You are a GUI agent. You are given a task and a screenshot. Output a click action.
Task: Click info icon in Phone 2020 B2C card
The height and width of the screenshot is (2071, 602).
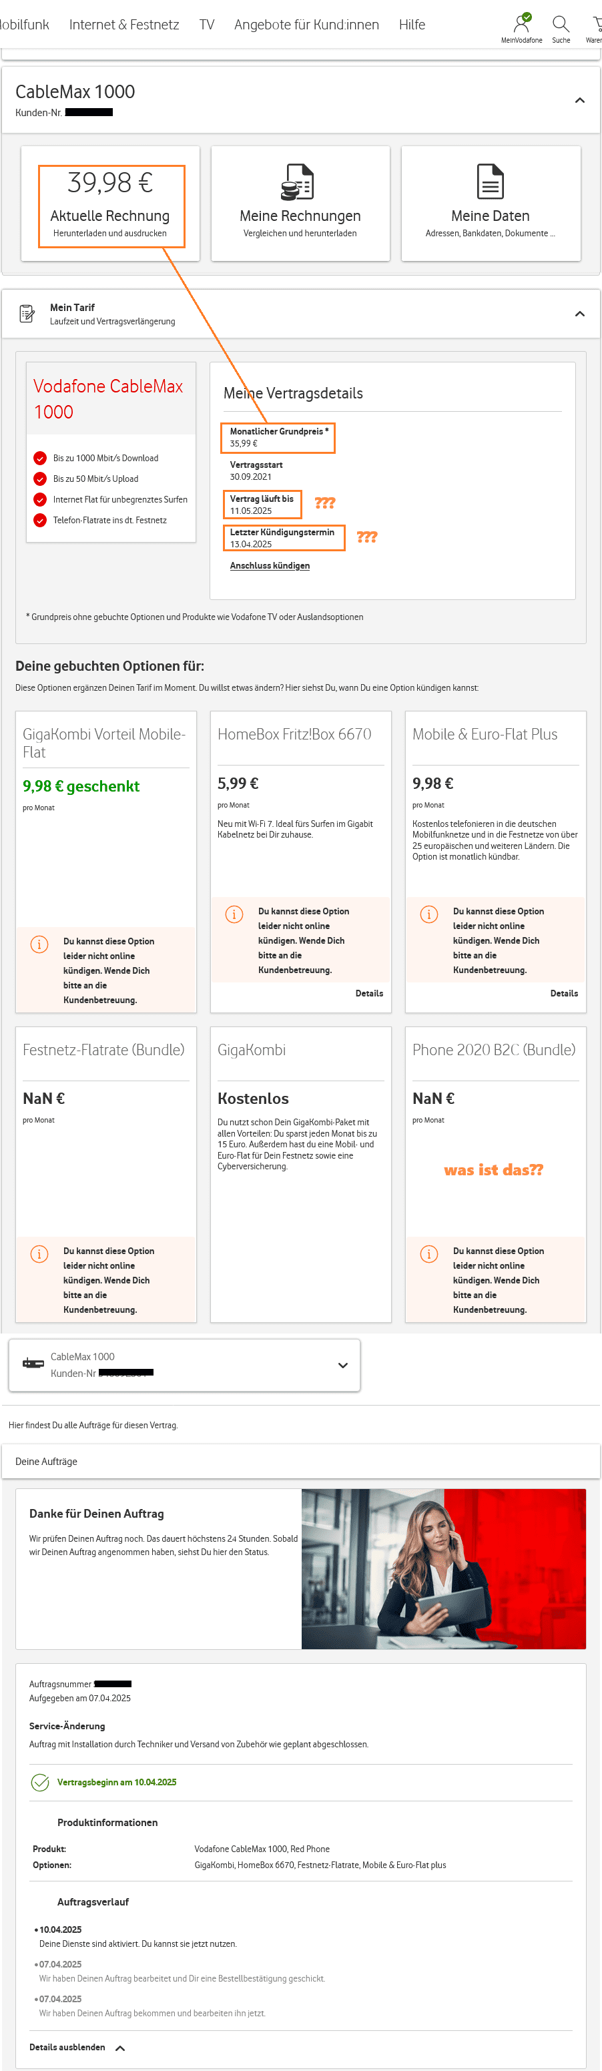429,1253
